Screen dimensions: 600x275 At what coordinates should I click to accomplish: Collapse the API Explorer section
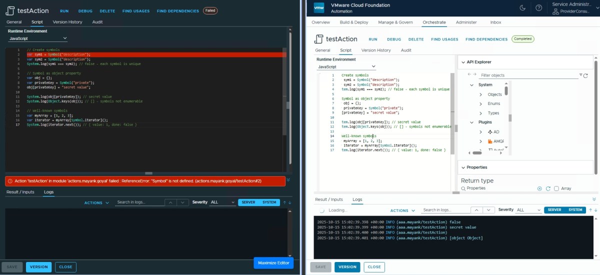pos(462,62)
